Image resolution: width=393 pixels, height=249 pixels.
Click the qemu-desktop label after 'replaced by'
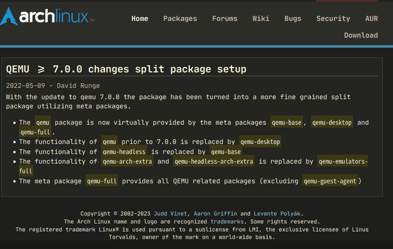[260, 142]
